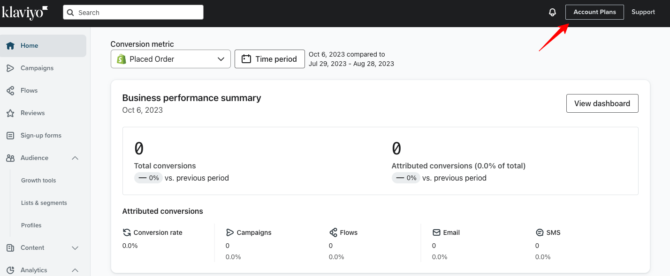Click the Flows sidebar icon
The height and width of the screenshot is (276, 670).
(9, 90)
